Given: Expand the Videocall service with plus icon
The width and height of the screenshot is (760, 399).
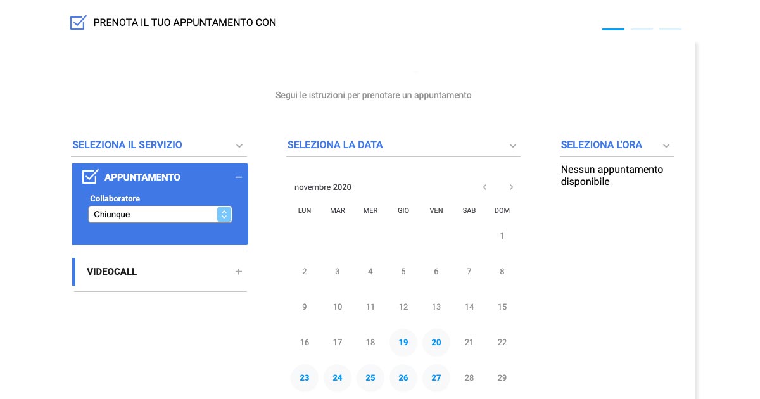Looking at the screenshot, I should tap(239, 272).
